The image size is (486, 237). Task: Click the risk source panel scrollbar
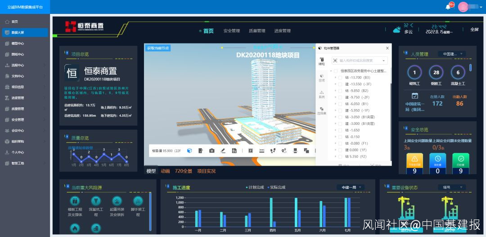coord(150,212)
